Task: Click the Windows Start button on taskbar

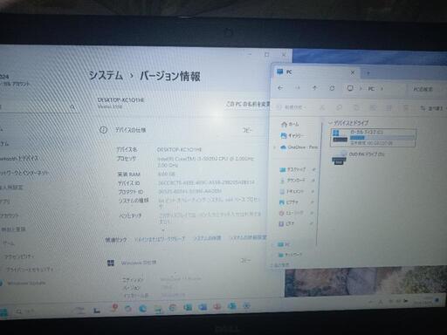Action: tap(3, 312)
